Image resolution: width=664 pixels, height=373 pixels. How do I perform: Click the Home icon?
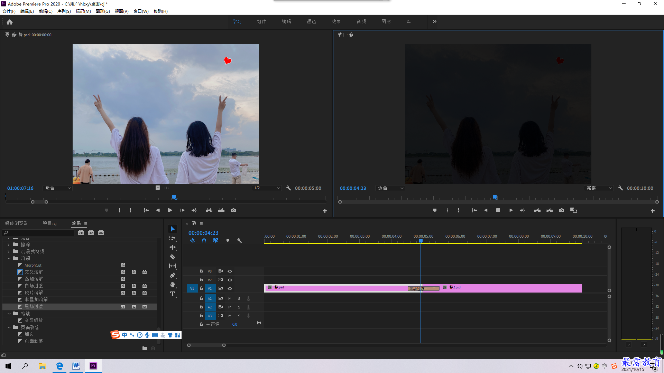click(10, 22)
